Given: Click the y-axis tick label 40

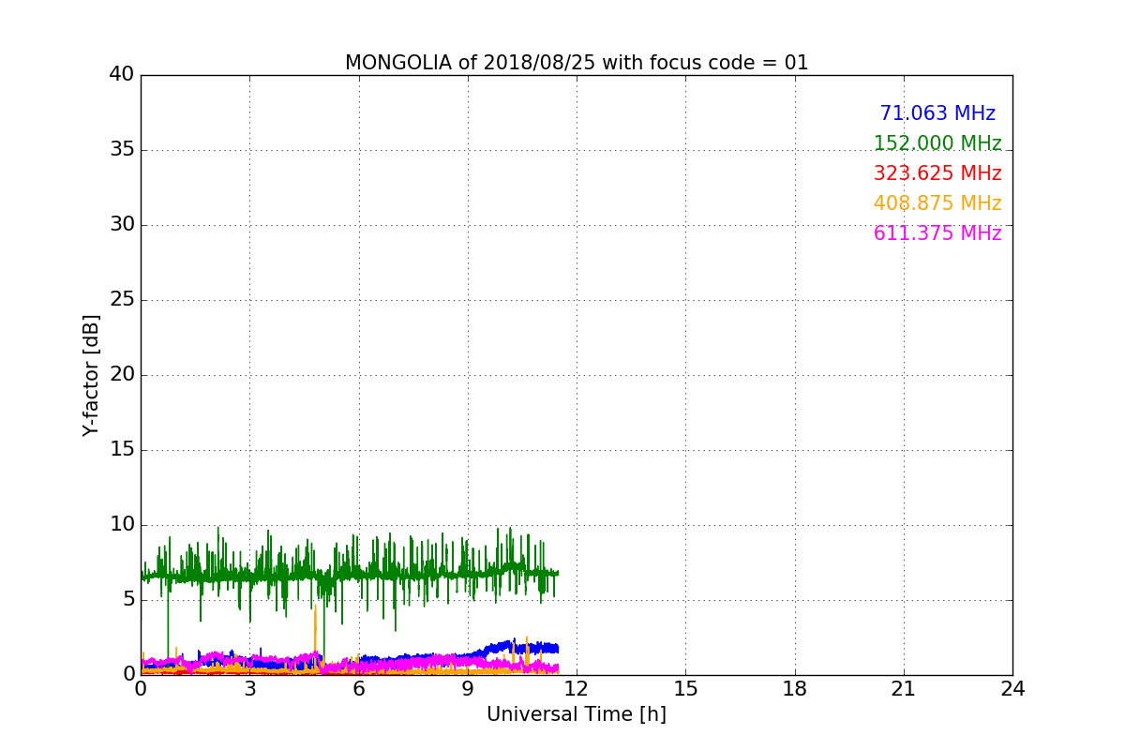Looking at the screenshot, I should coord(122,75).
